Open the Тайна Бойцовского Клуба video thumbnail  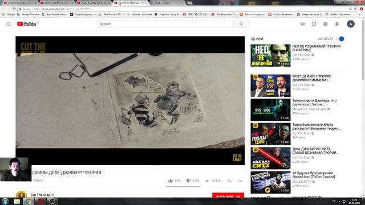(x=270, y=134)
